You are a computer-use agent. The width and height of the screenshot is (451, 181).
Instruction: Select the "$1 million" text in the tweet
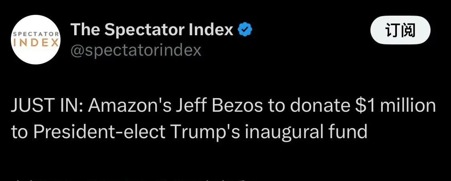coord(396,105)
